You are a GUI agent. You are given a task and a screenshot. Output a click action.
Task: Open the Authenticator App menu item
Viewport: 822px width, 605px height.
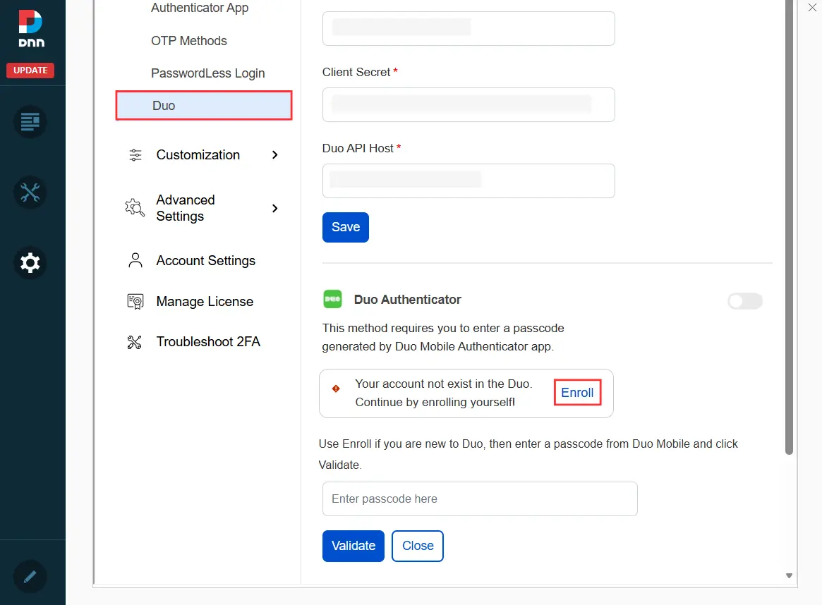click(x=200, y=8)
